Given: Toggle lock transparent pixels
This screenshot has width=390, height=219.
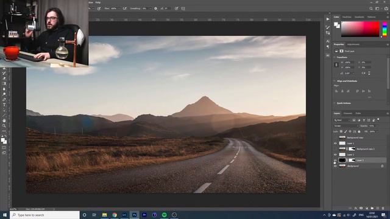Looking at the screenshot, I should (x=341, y=131).
